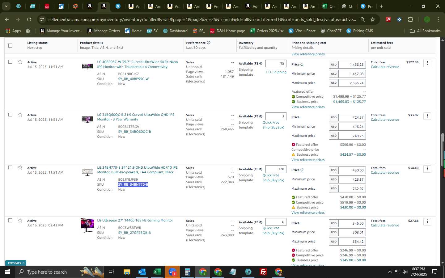Open the Performance info icon
This screenshot has width=445, height=278.
(209, 43)
